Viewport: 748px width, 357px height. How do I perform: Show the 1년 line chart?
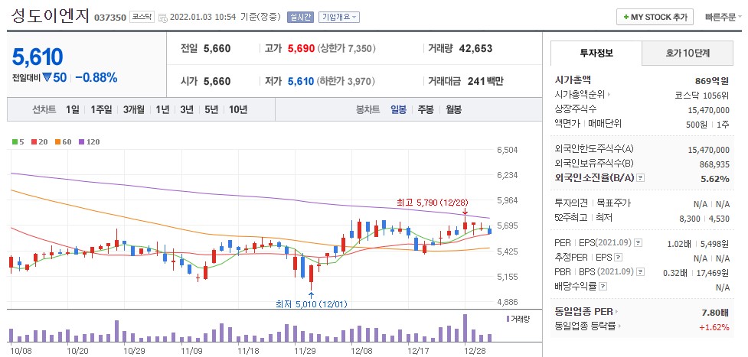point(162,109)
